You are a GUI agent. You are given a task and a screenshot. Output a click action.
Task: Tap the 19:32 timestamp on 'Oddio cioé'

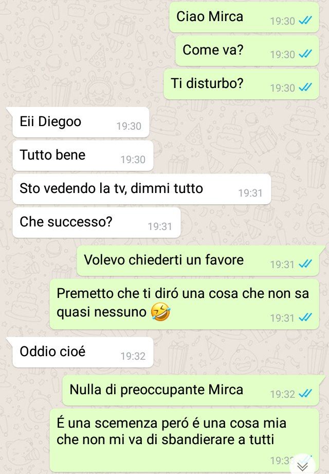point(133,356)
